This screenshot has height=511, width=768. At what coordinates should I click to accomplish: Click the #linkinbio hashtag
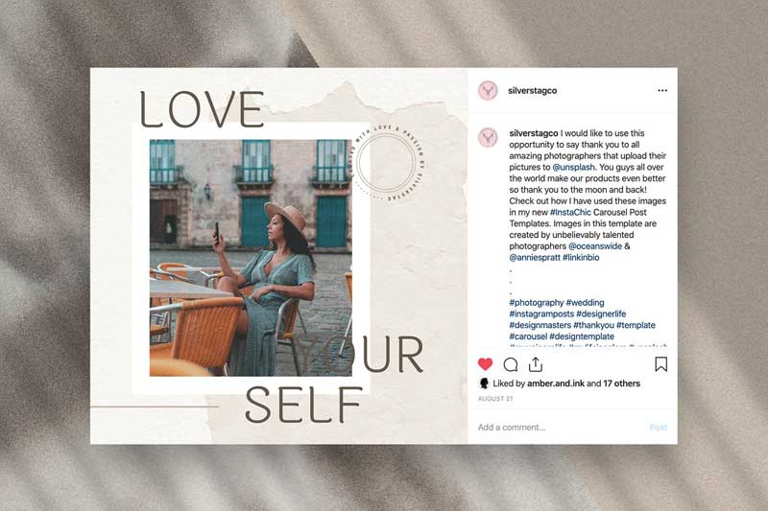[x=581, y=257]
